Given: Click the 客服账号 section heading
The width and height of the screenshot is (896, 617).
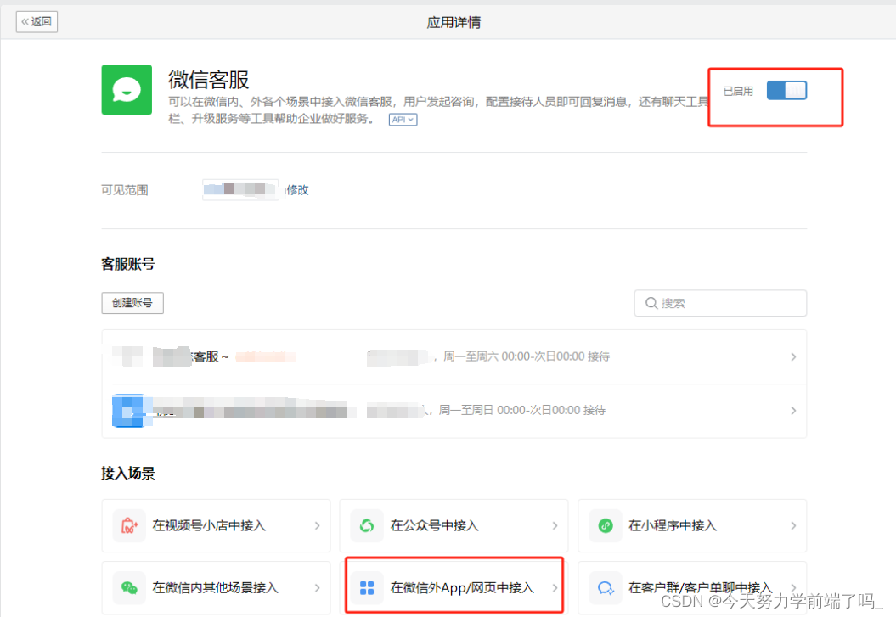Looking at the screenshot, I should 128,264.
